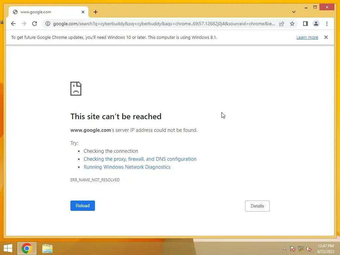Click the Chrome taskbar icon
This screenshot has height=255, width=340.
click(27, 248)
